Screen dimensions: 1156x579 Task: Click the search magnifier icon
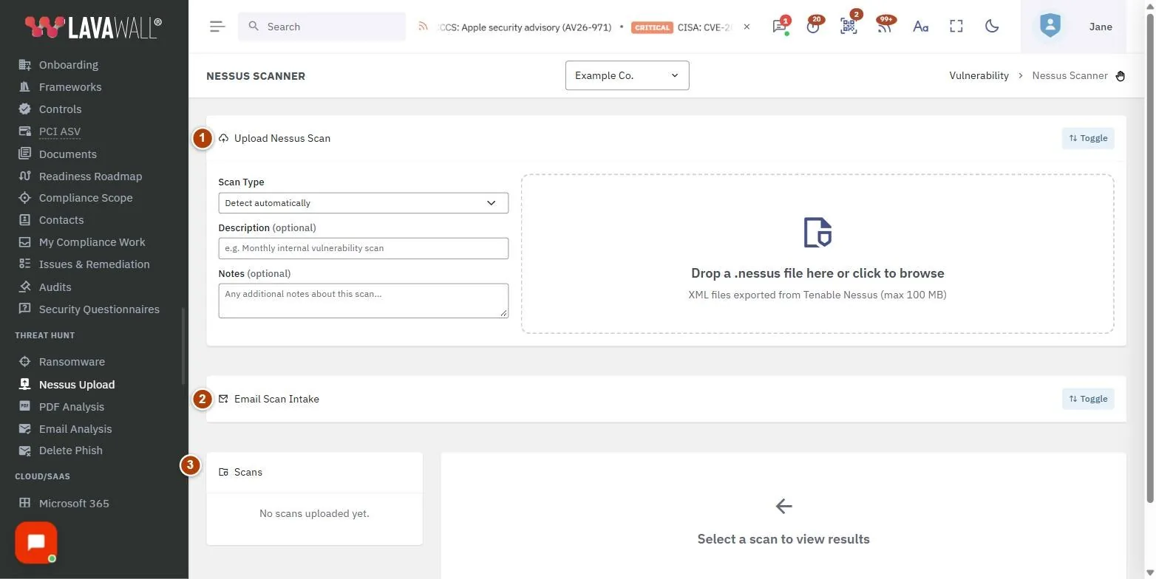click(254, 27)
